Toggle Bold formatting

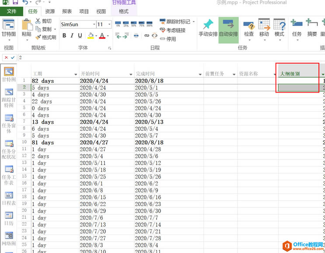click(64, 36)
